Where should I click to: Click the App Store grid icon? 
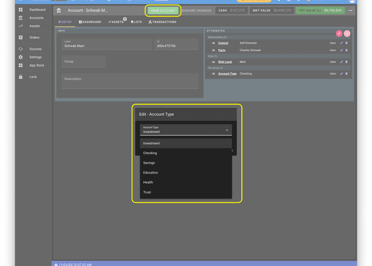coord(21,65)
